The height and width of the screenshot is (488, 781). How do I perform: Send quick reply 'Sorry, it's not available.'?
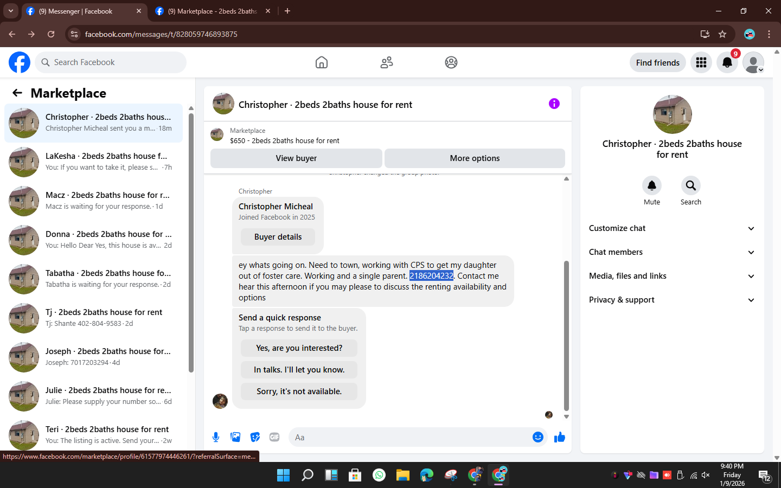coord(299,391)
